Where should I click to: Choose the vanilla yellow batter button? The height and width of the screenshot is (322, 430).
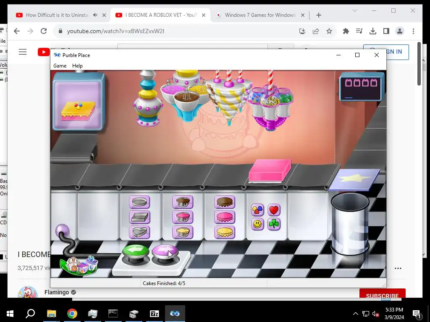point(183,232)
